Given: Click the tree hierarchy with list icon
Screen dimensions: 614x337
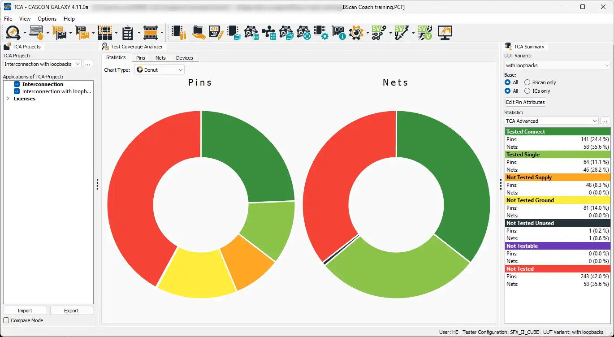Looking at the screenshot, I should (269, 32).
